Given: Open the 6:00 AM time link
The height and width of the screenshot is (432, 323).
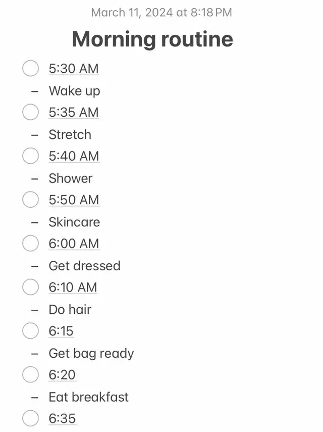Looking at the screenshot, I should [74, 244].
